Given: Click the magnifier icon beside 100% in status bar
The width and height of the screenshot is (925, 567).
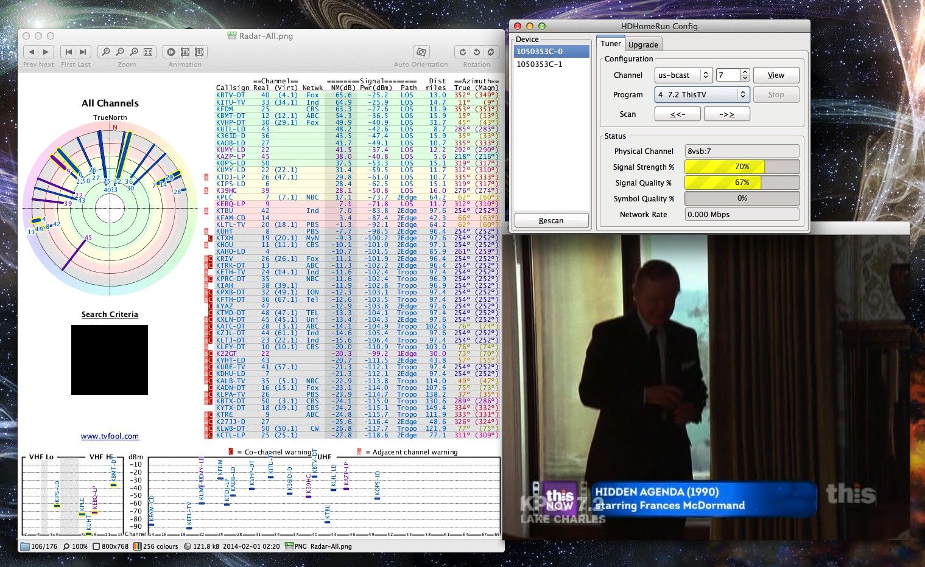Looking at the screenshot, I should click(66, 546).
